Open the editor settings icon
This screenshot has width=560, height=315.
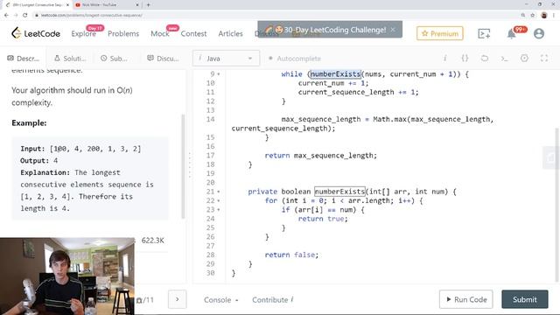pos(524,59)
